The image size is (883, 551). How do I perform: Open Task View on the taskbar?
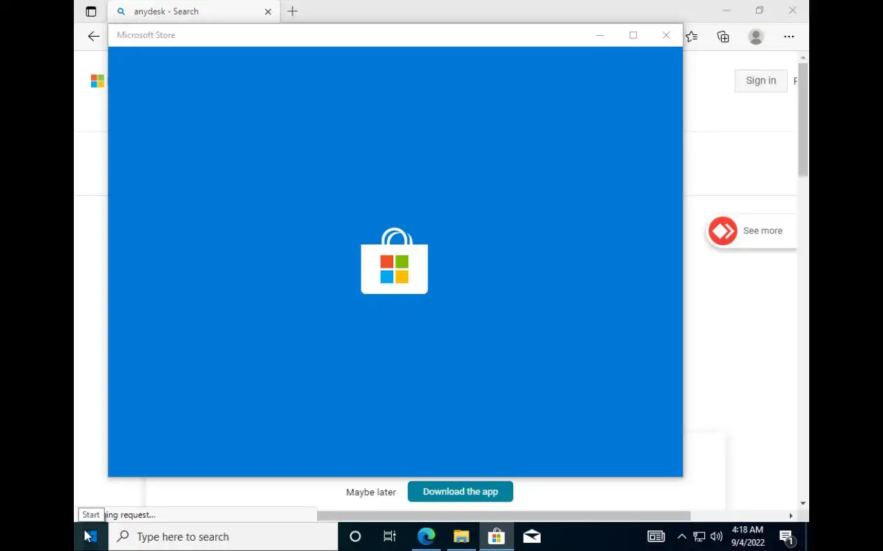tap(390, 537)
